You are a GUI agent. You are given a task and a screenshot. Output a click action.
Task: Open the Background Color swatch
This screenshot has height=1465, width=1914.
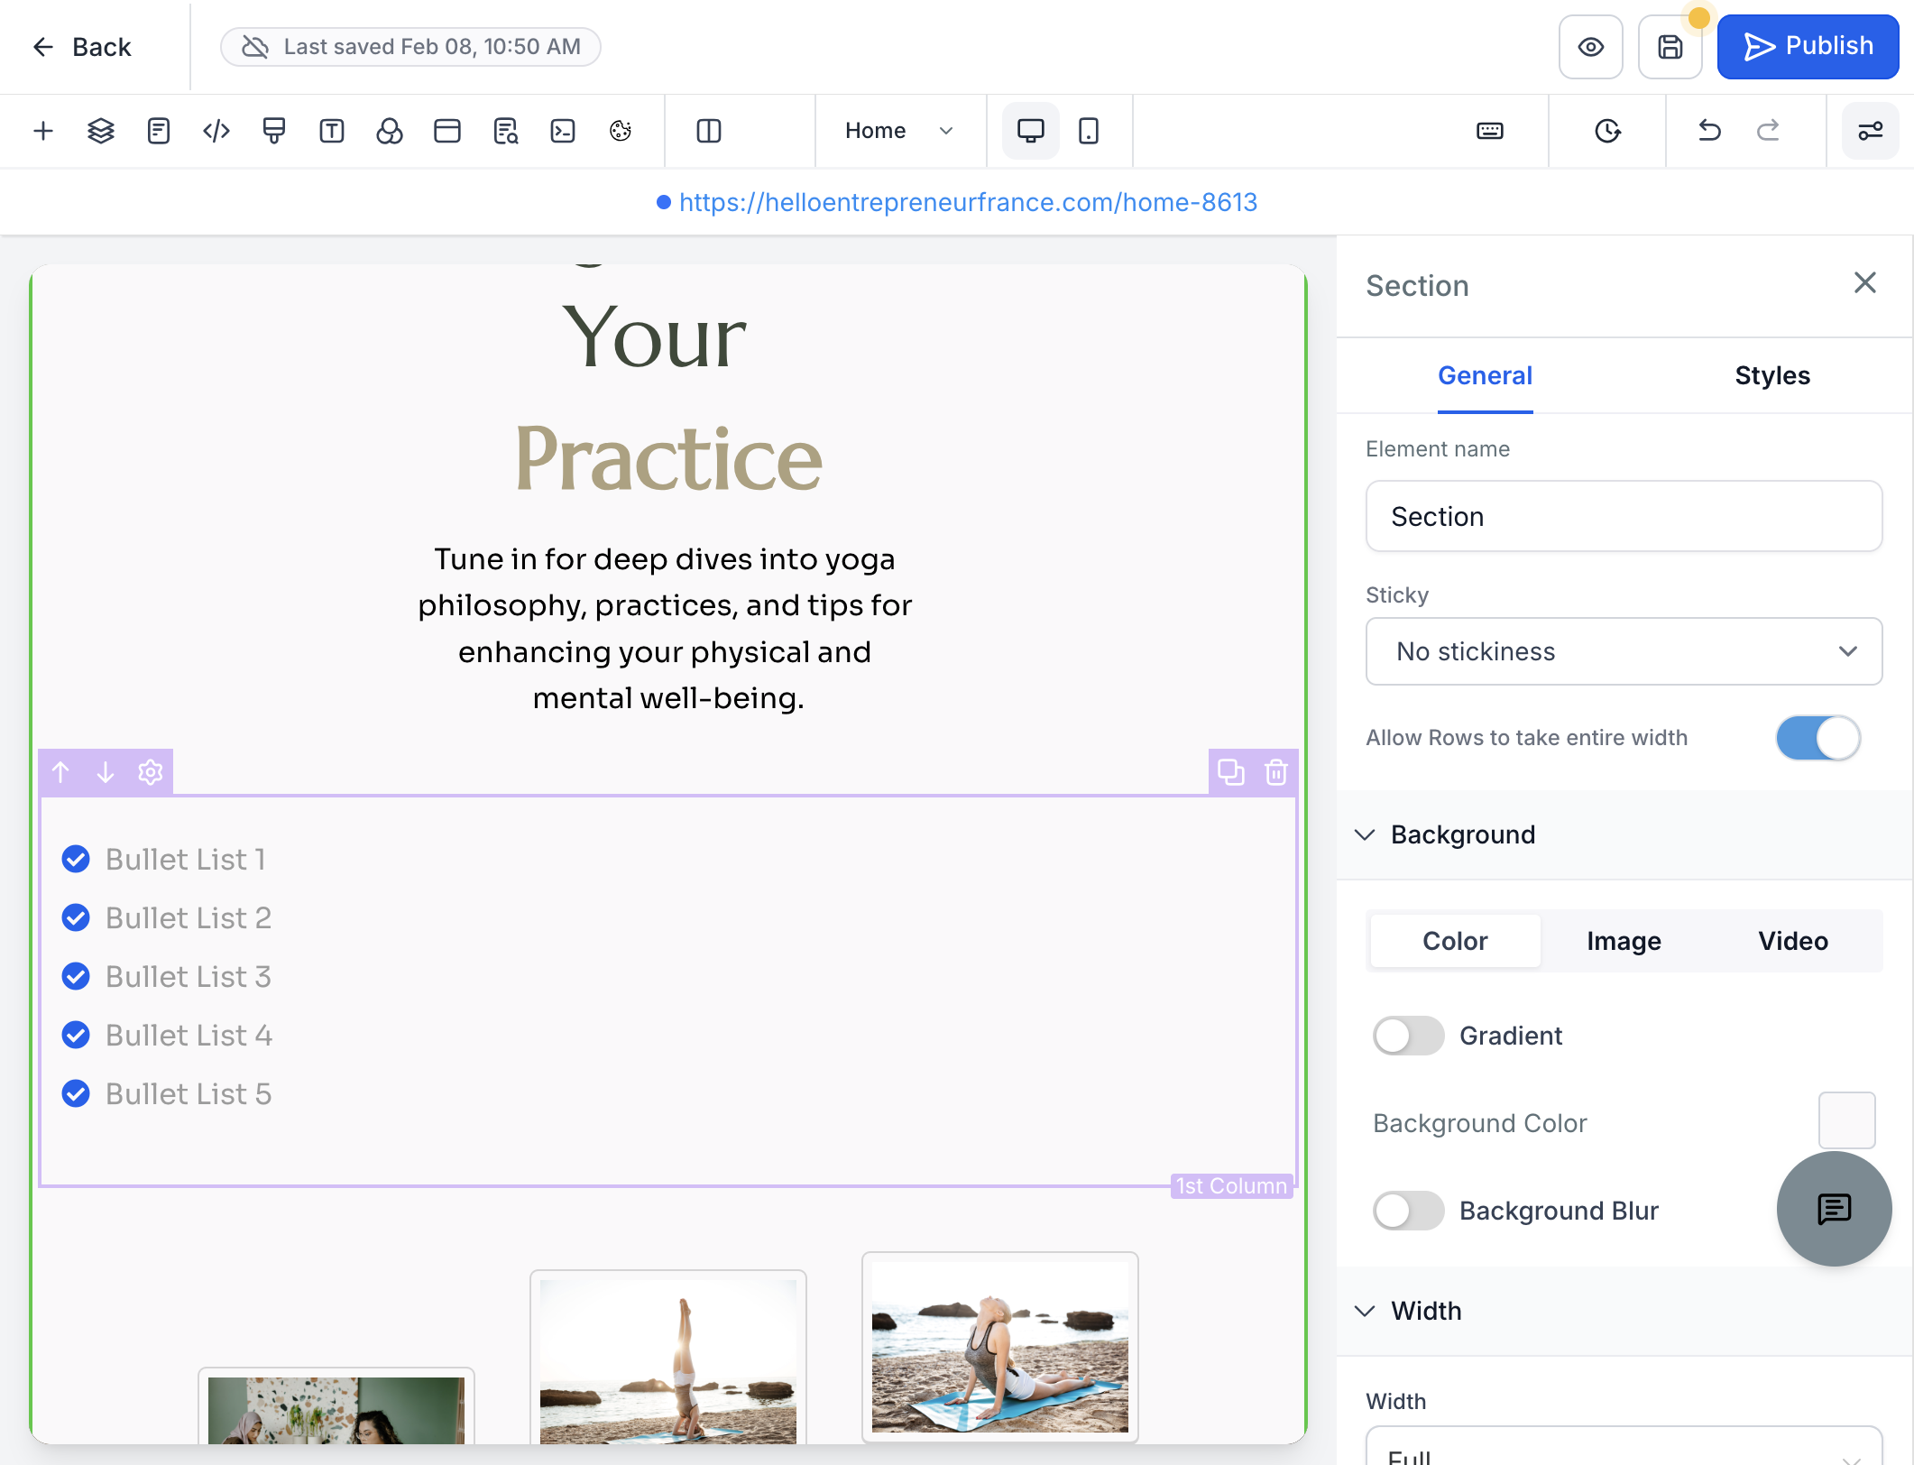pyautogui.click(x=1846, y=1120)
